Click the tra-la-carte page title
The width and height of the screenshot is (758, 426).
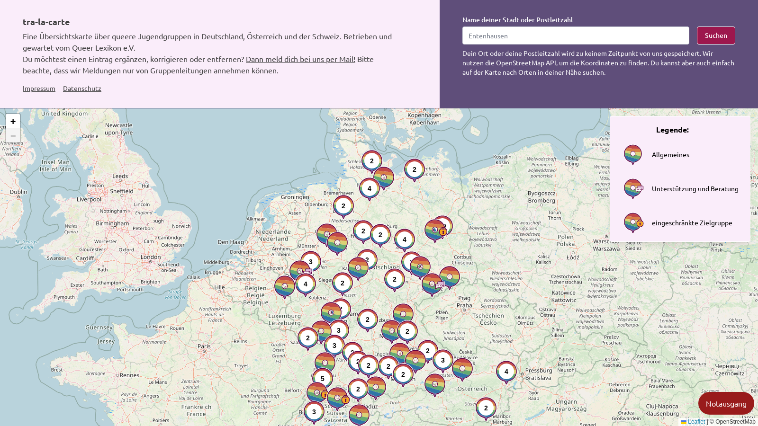pyautogui.click(x=46, y=22)
